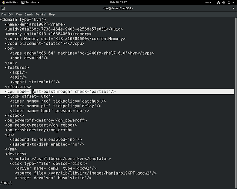Click the network status icon
Image resolution: width=237 pixels, height=189 pixels.
tap(218, 3)
